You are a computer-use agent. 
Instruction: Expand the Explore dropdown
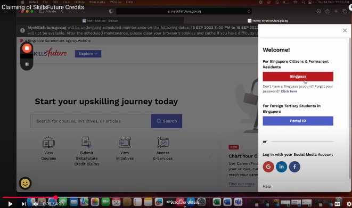(x=88, y=54)
